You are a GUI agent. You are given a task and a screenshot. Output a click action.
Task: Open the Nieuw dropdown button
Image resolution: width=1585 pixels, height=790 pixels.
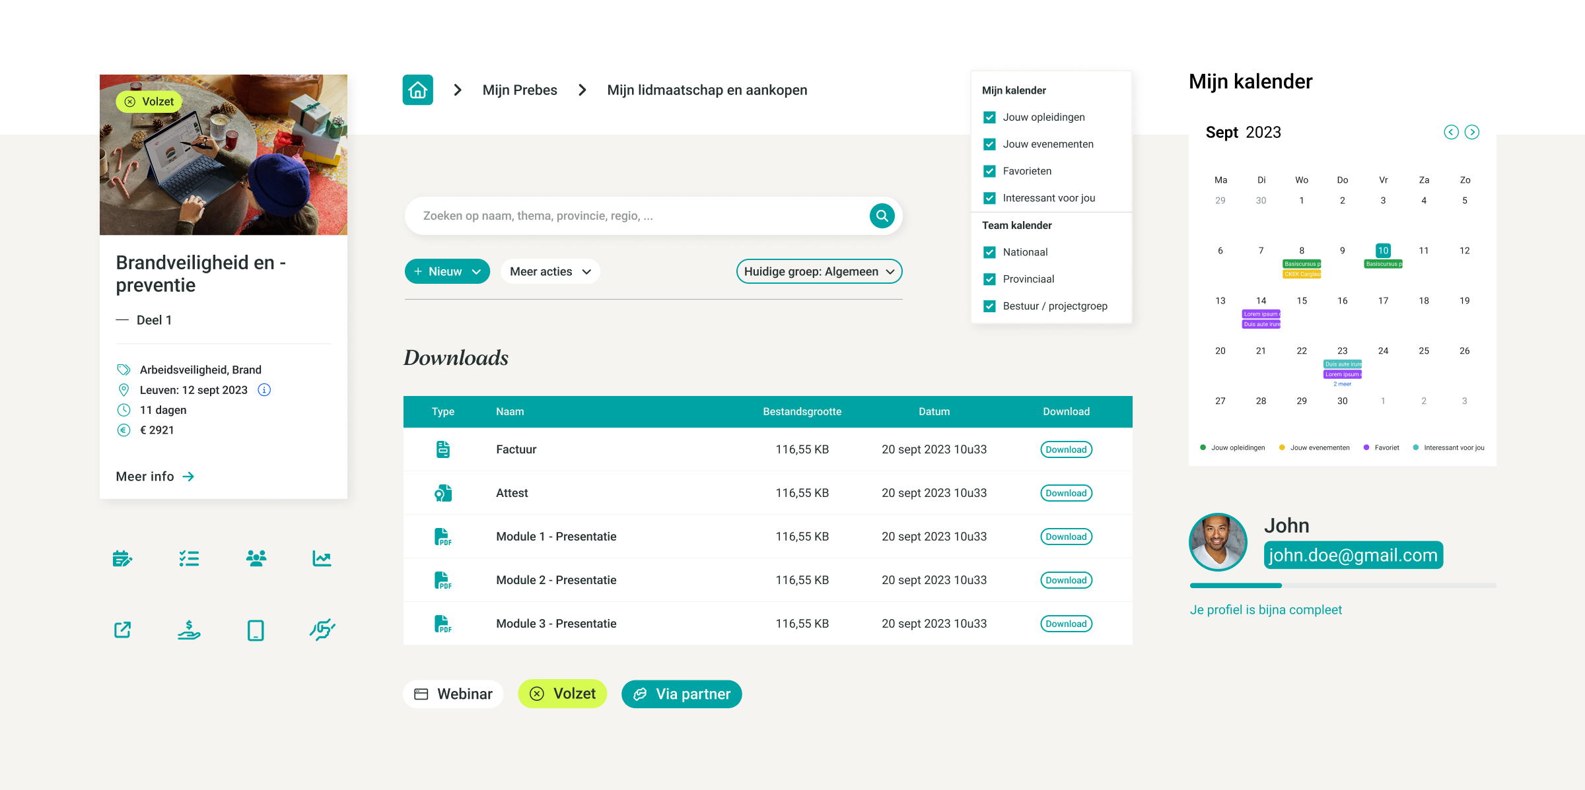click(447, 271)
